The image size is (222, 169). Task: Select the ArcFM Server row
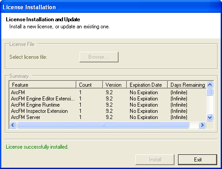(x=107, y=117)
